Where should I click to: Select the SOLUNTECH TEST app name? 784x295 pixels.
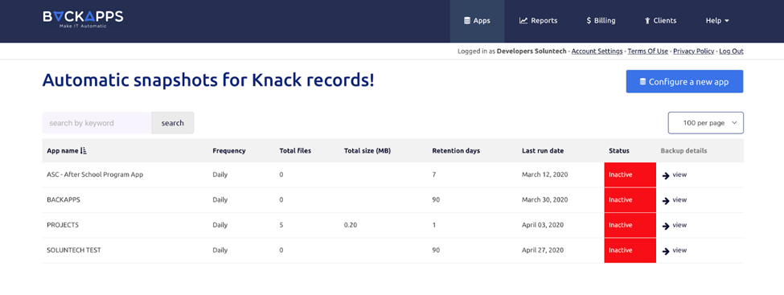[x=74, y=251]
